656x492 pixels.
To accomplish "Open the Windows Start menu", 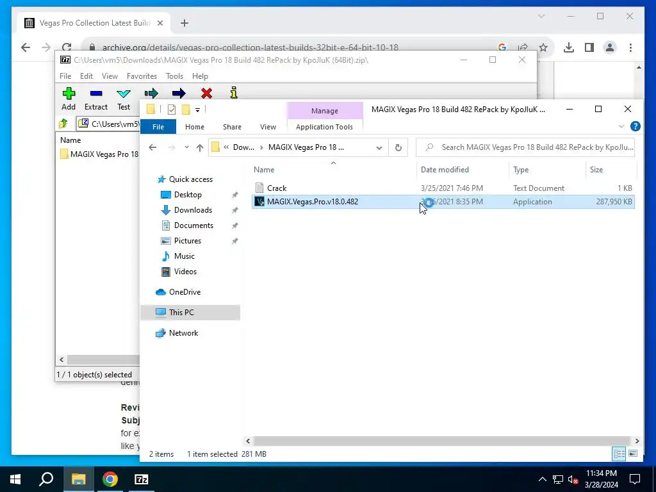I will tap(15, 479).
